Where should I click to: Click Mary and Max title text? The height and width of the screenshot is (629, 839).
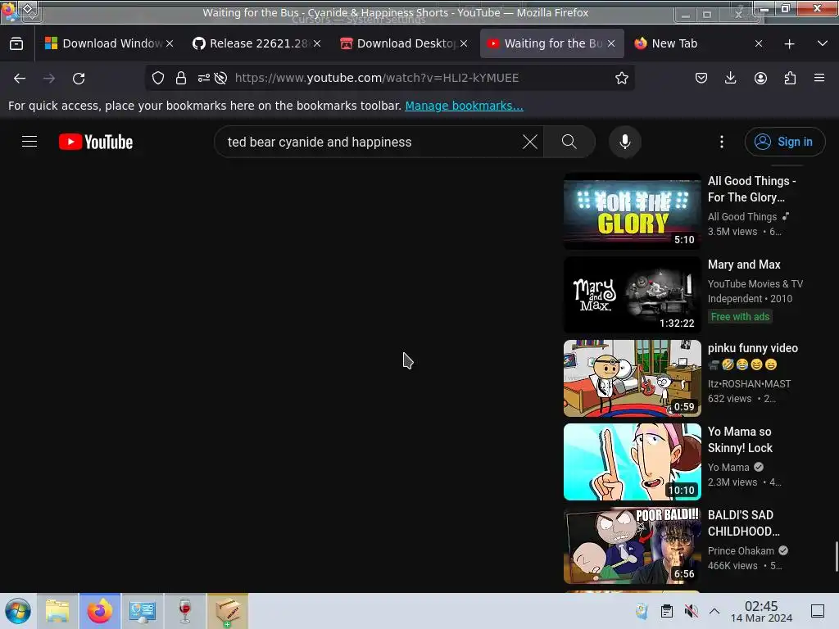click(744, 265)
